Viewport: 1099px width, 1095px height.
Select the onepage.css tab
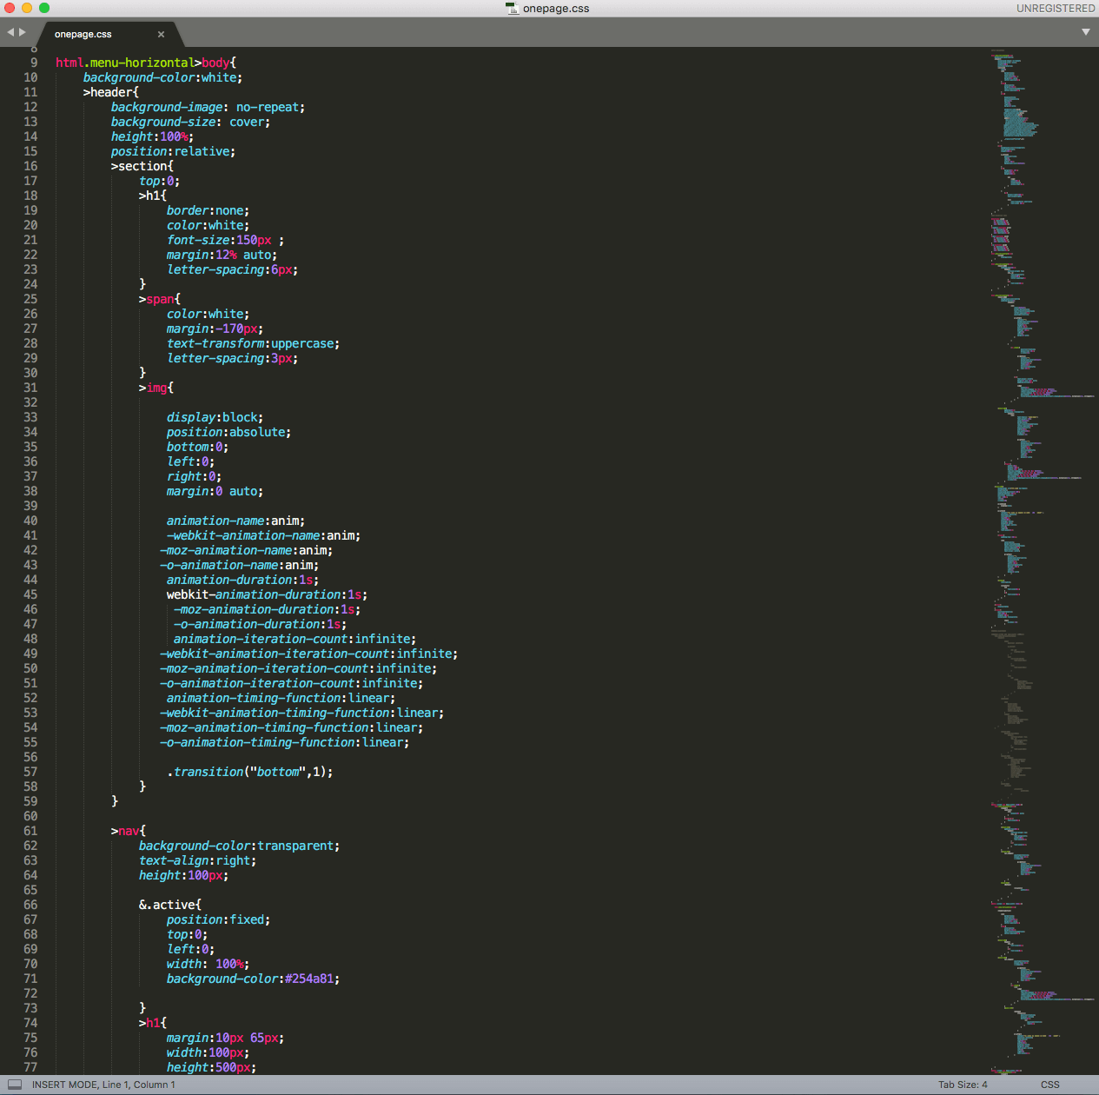point(83,35)
